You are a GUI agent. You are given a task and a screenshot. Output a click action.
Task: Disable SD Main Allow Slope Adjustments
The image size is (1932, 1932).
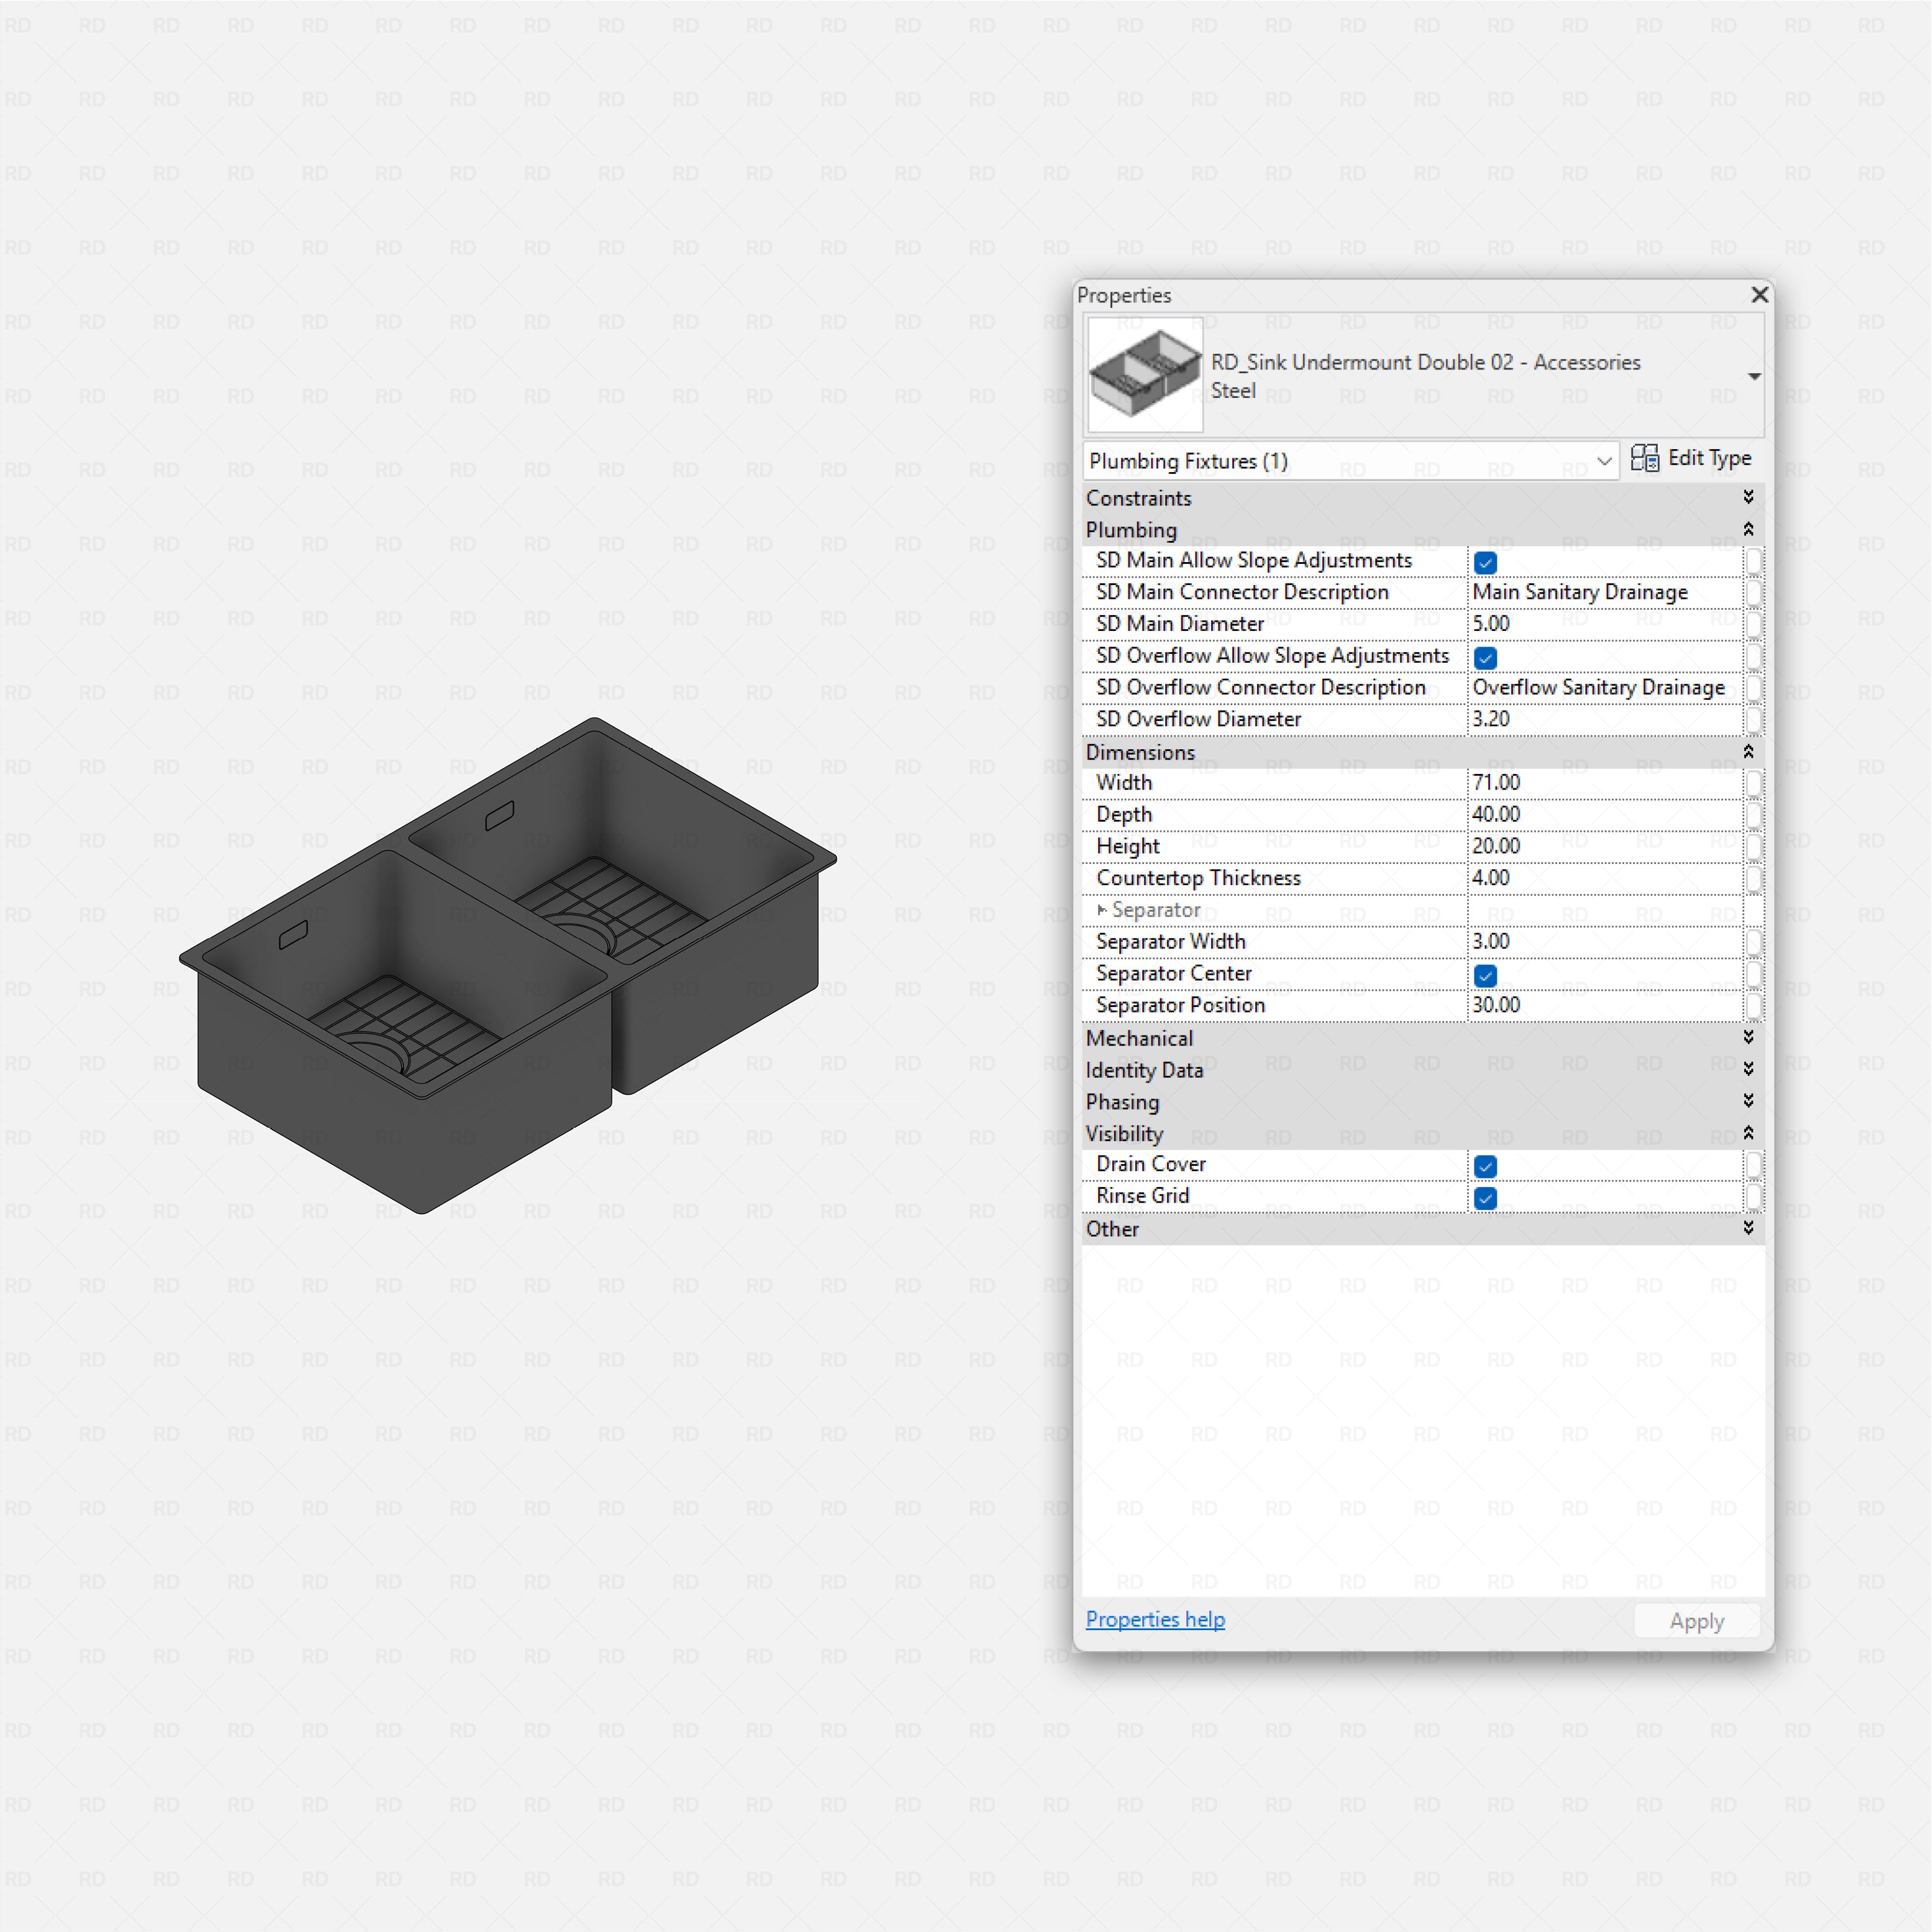(x=1486, y=562)
